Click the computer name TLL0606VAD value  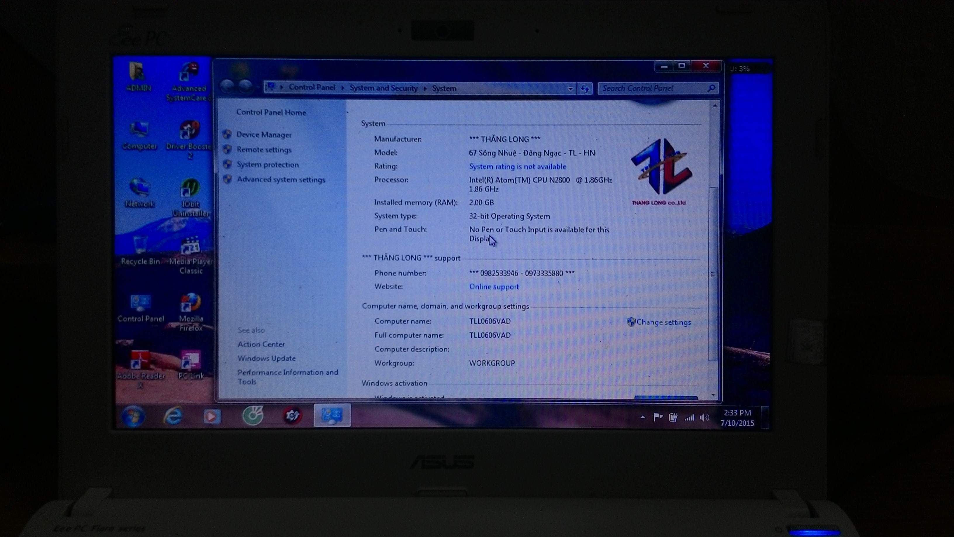(x=490, y=321)
